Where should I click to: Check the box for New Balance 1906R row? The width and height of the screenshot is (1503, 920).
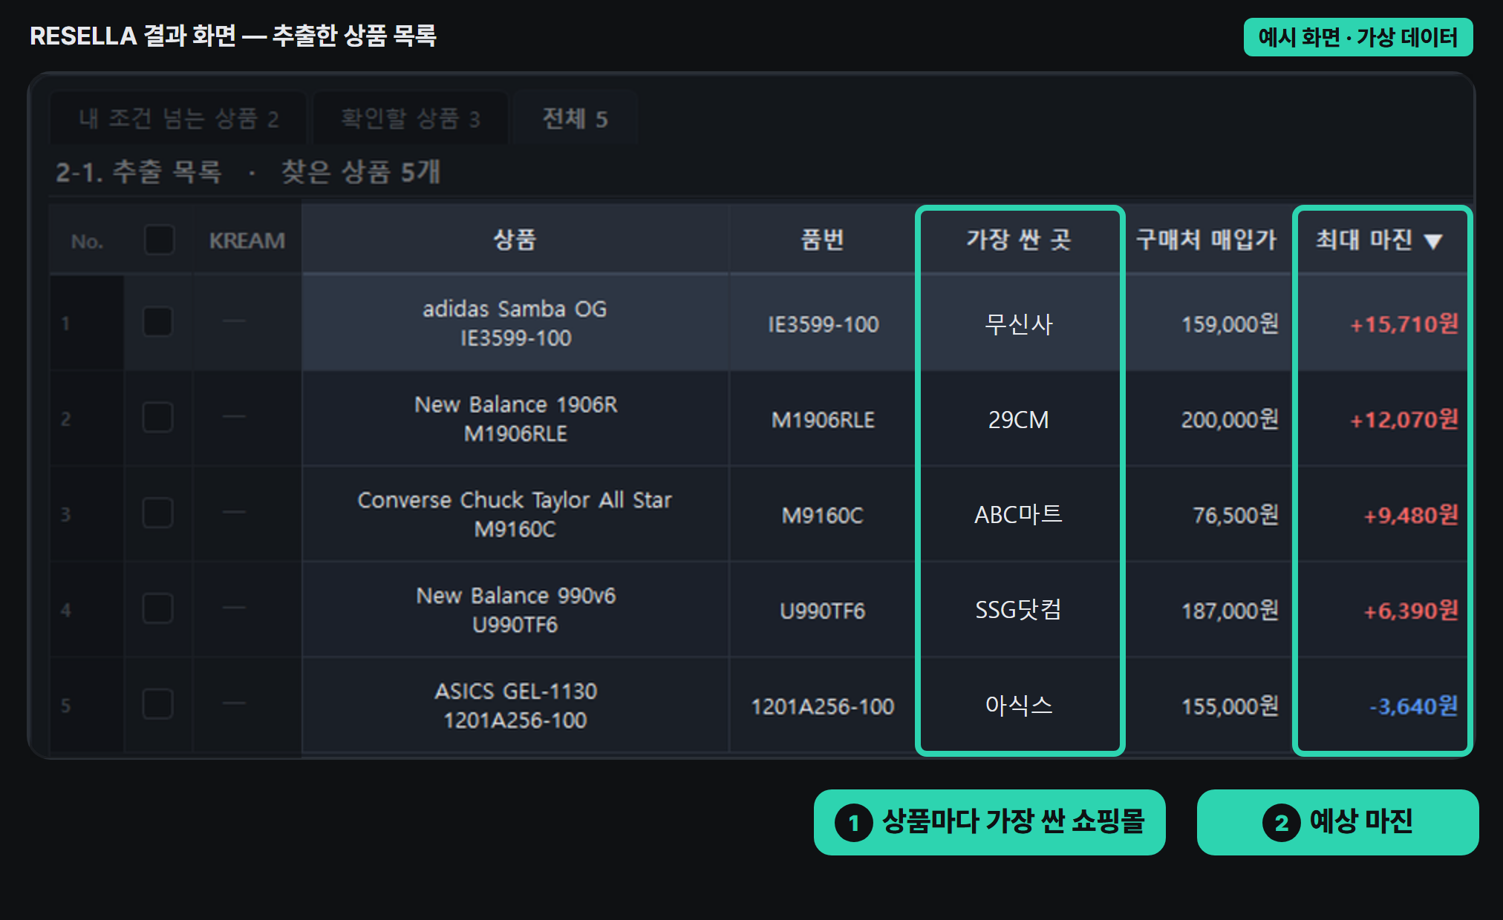click(x=157, y=418)
